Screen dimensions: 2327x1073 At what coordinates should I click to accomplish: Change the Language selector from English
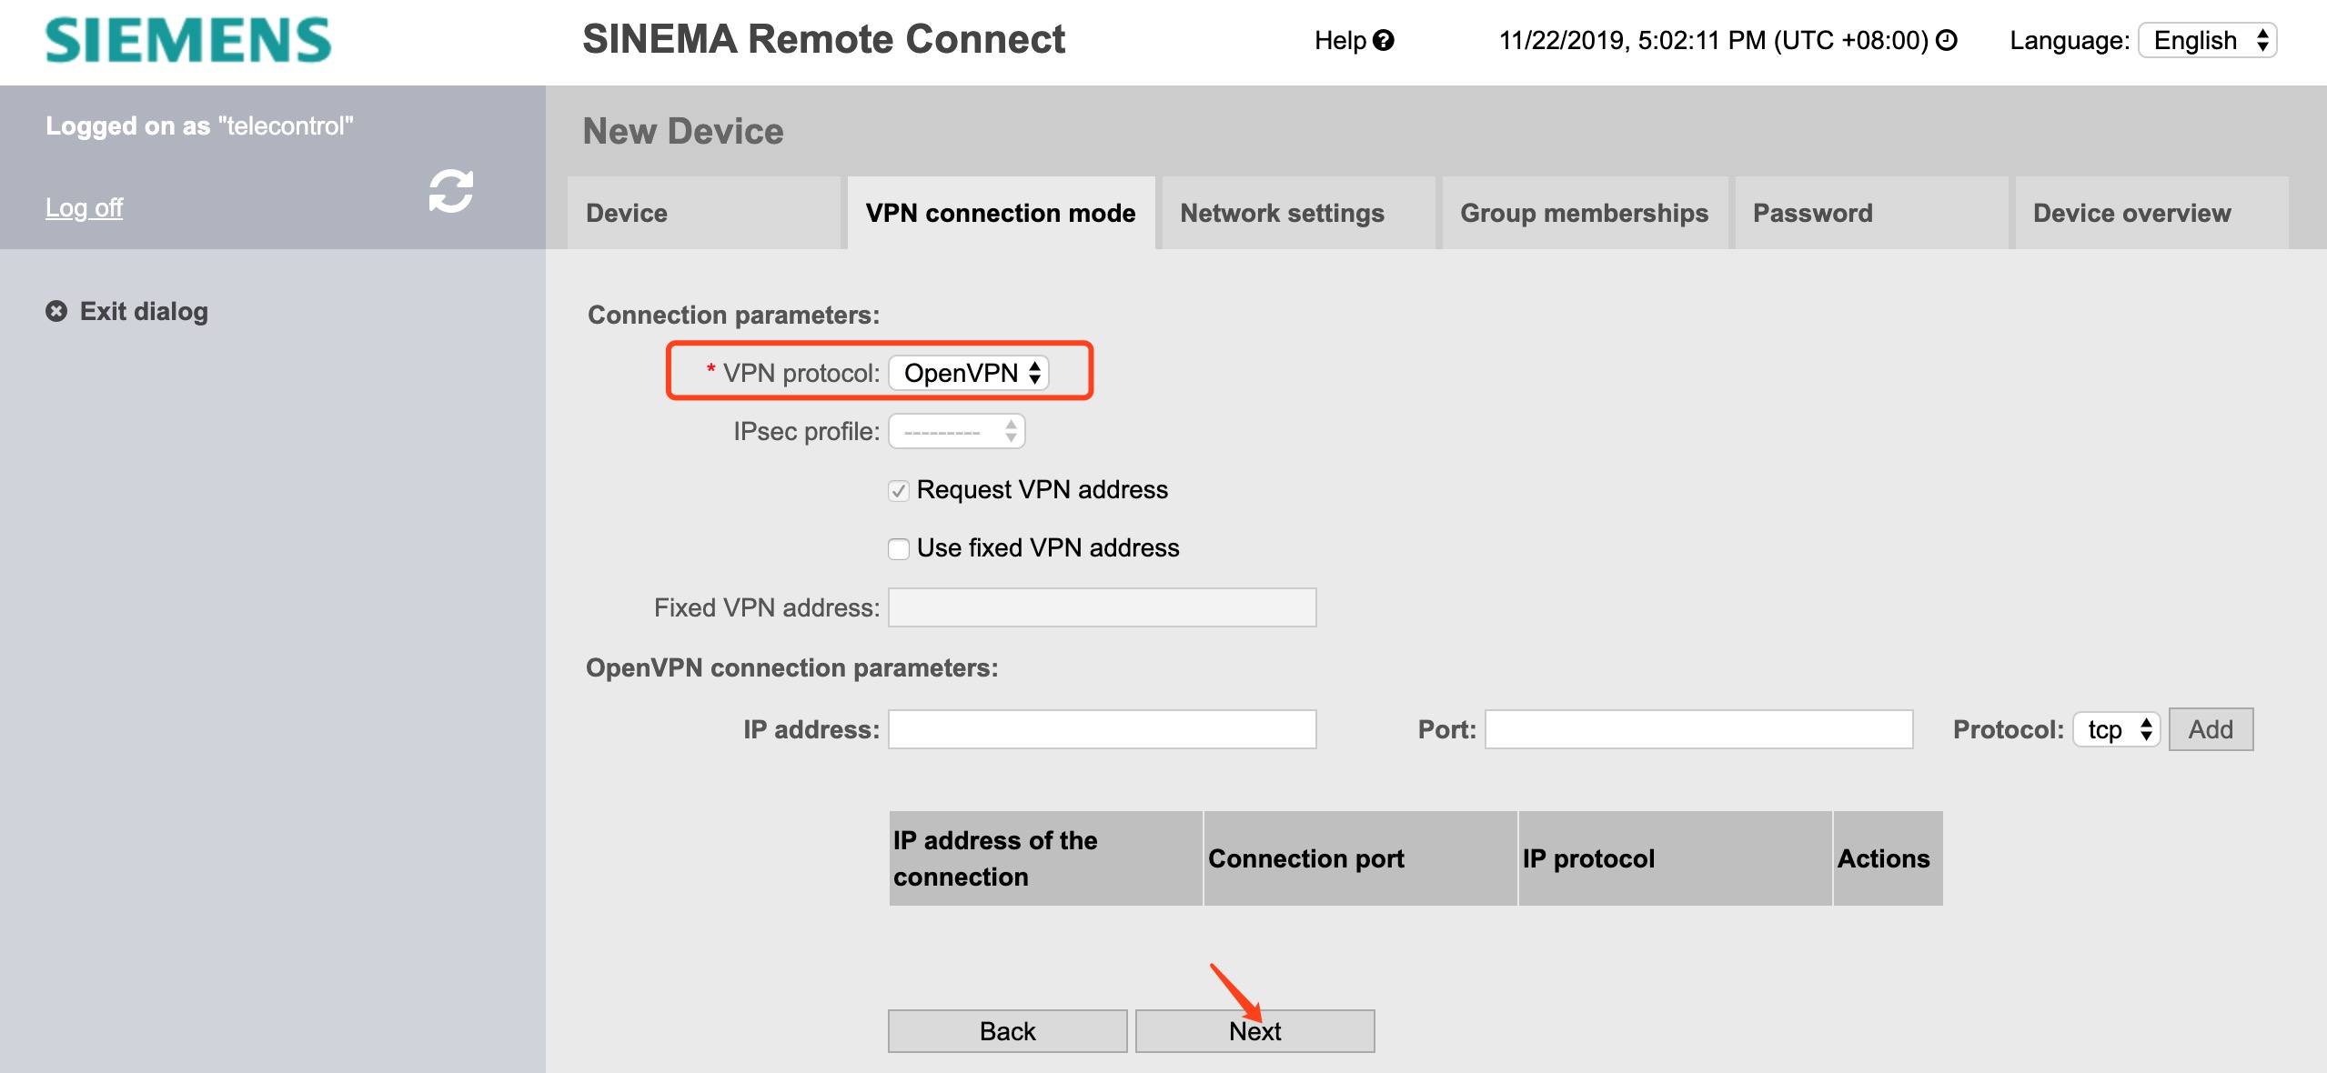[2207, 41]
